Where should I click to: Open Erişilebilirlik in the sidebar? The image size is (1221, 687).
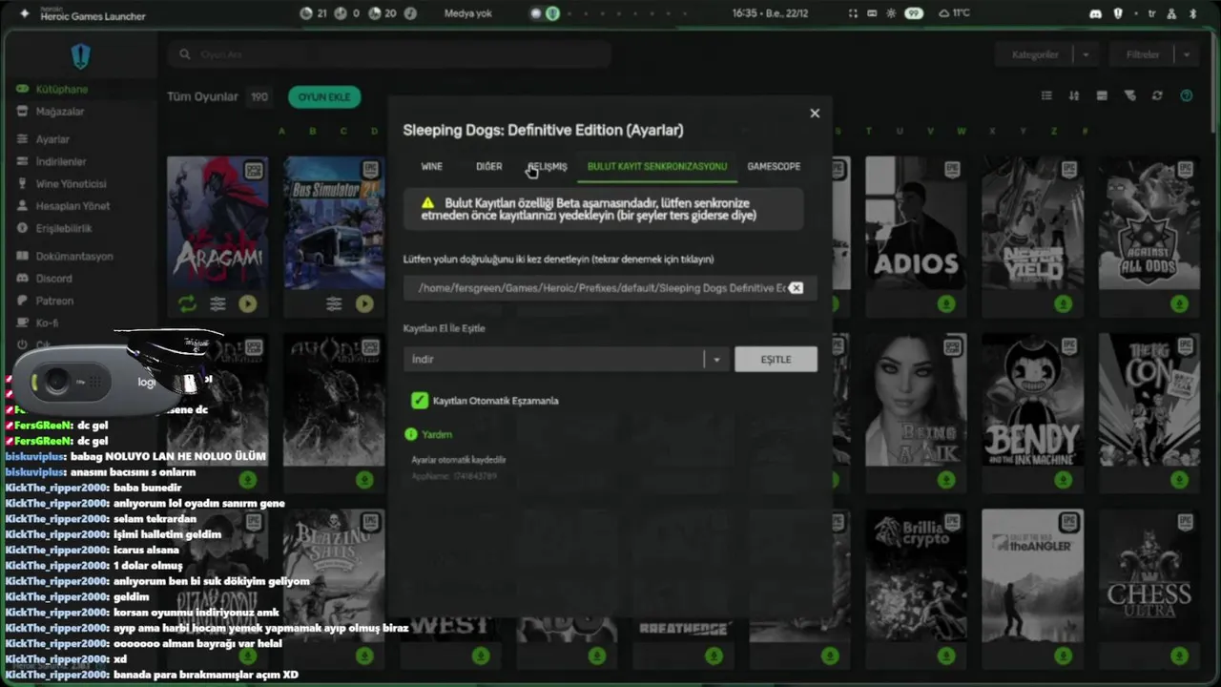(x=63, y=228)
